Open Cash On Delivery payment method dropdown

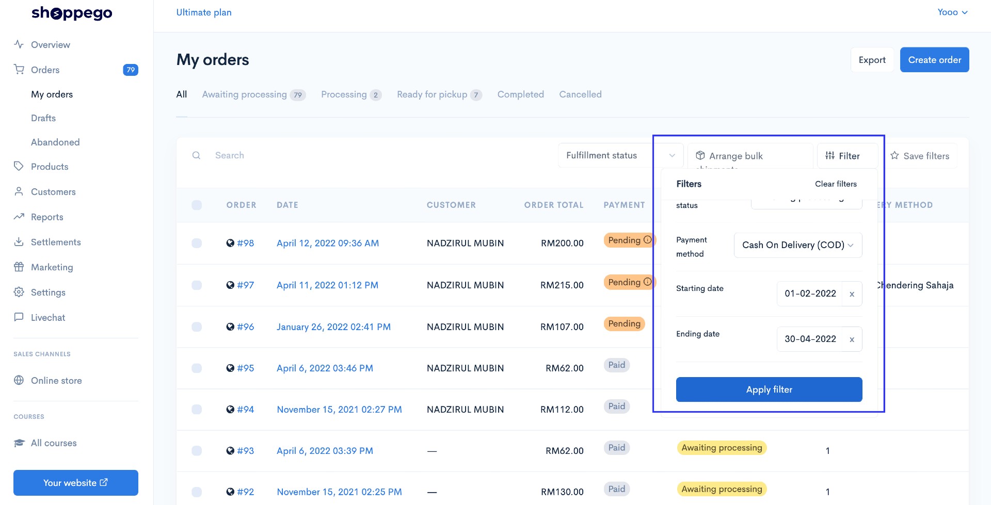tap(798, 245)
